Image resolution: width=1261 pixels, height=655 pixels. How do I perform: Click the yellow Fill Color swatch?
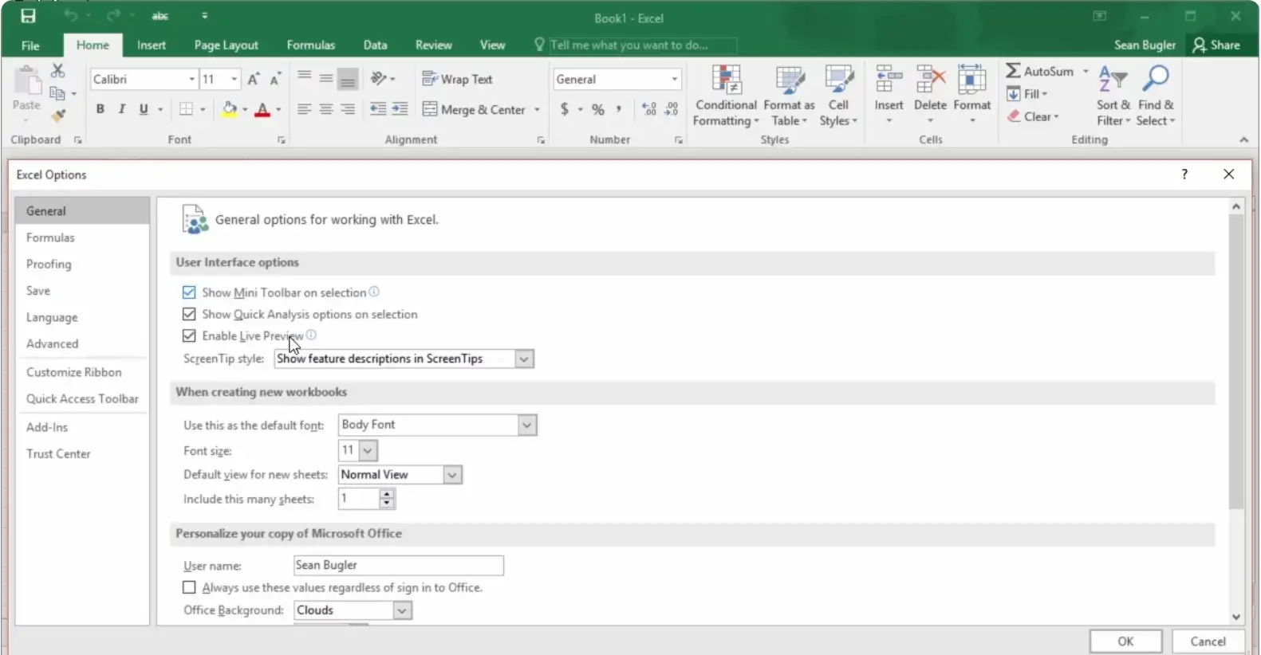[x=229, y=109]
